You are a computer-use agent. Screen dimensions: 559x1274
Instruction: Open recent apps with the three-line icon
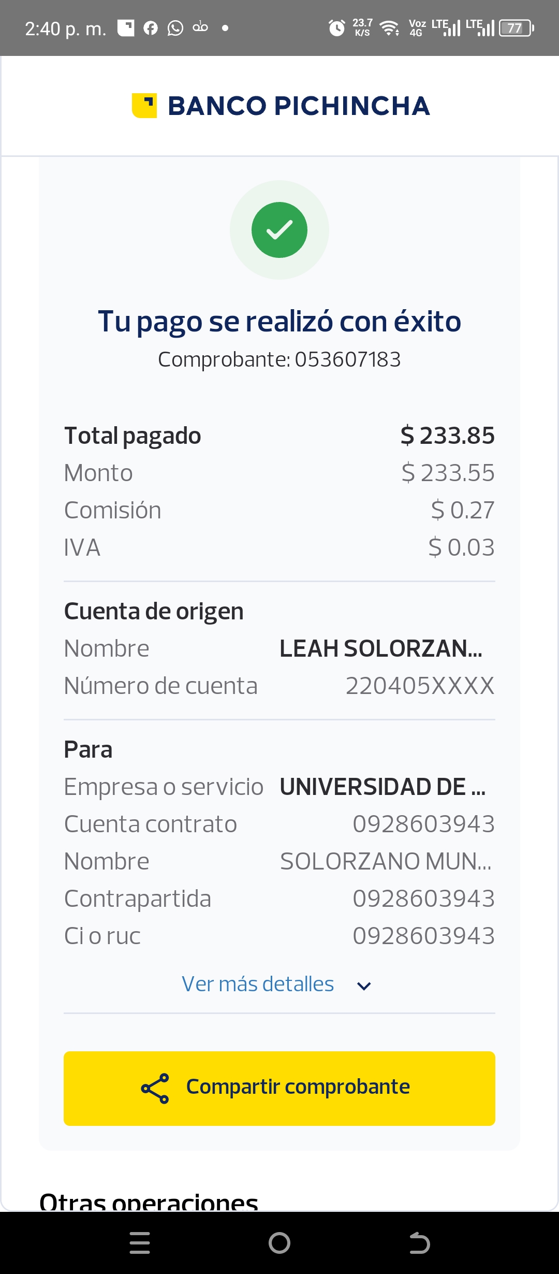click(x=140, y=1242)
